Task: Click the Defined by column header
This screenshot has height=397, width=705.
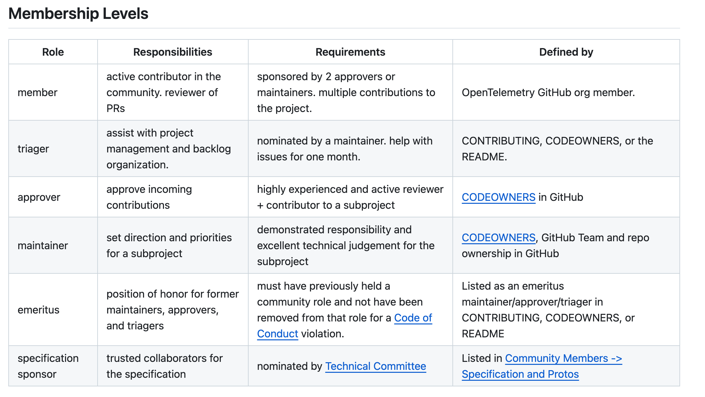Action: coord(566,52)
